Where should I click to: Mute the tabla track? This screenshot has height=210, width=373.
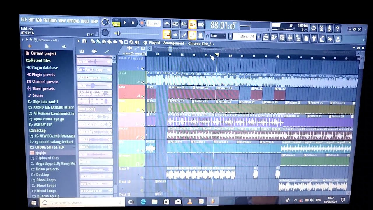[x=142, y=82]
